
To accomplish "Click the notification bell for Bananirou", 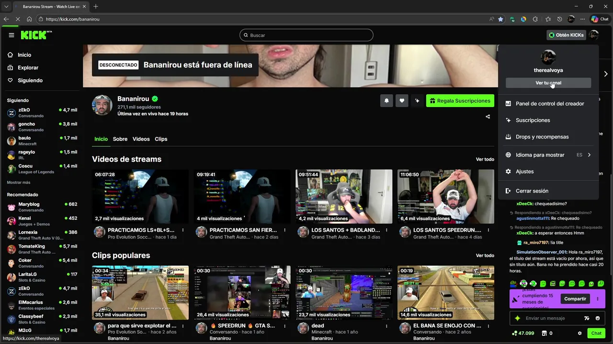I will tap(386, 101).
